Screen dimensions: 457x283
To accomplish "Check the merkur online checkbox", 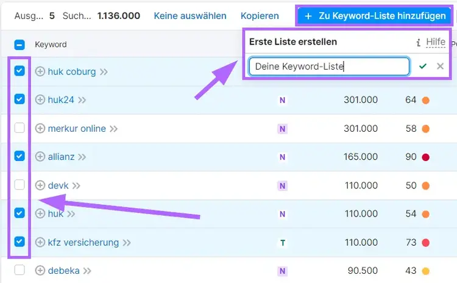I will tap(19, 128).
